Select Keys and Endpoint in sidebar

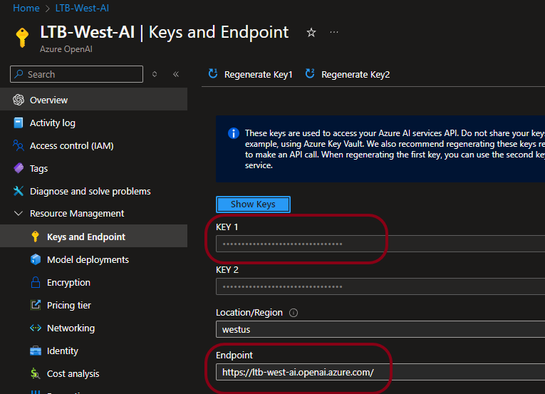pyautogui.click(x=93, y=236)
